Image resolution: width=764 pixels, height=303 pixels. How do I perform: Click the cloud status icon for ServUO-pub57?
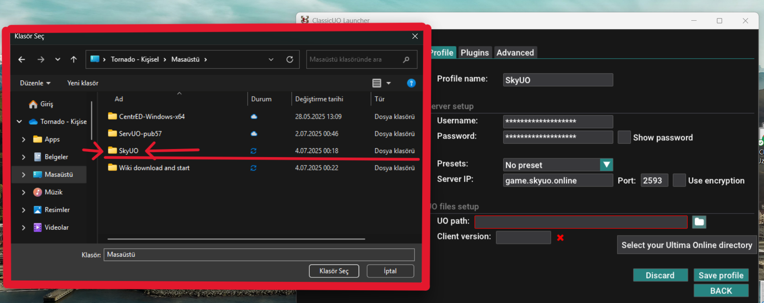254,134
